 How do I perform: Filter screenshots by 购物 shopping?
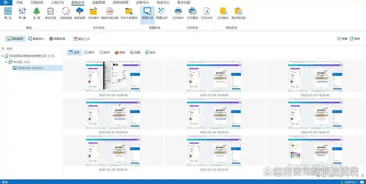pos(120,52)
